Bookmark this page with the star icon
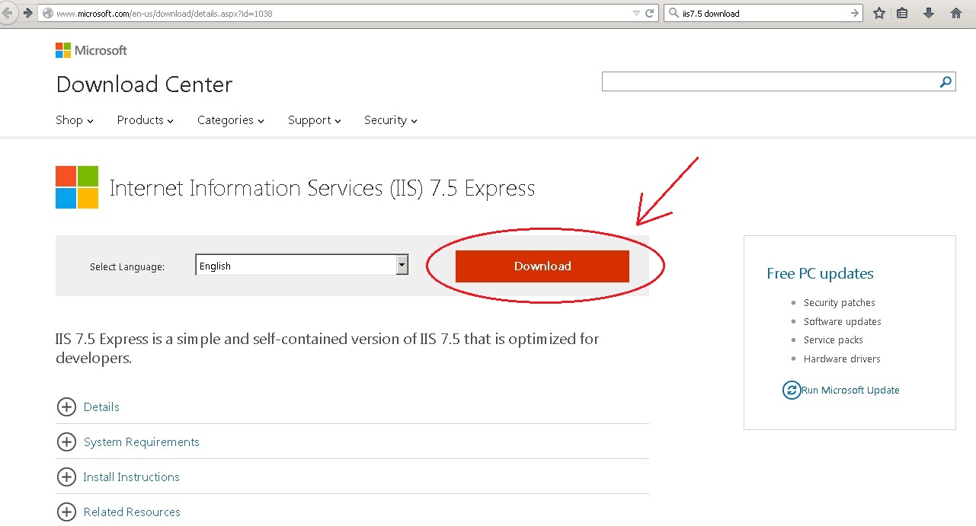Image resolution: width=976 pixels, height=526 pixels. click(879, 13)
